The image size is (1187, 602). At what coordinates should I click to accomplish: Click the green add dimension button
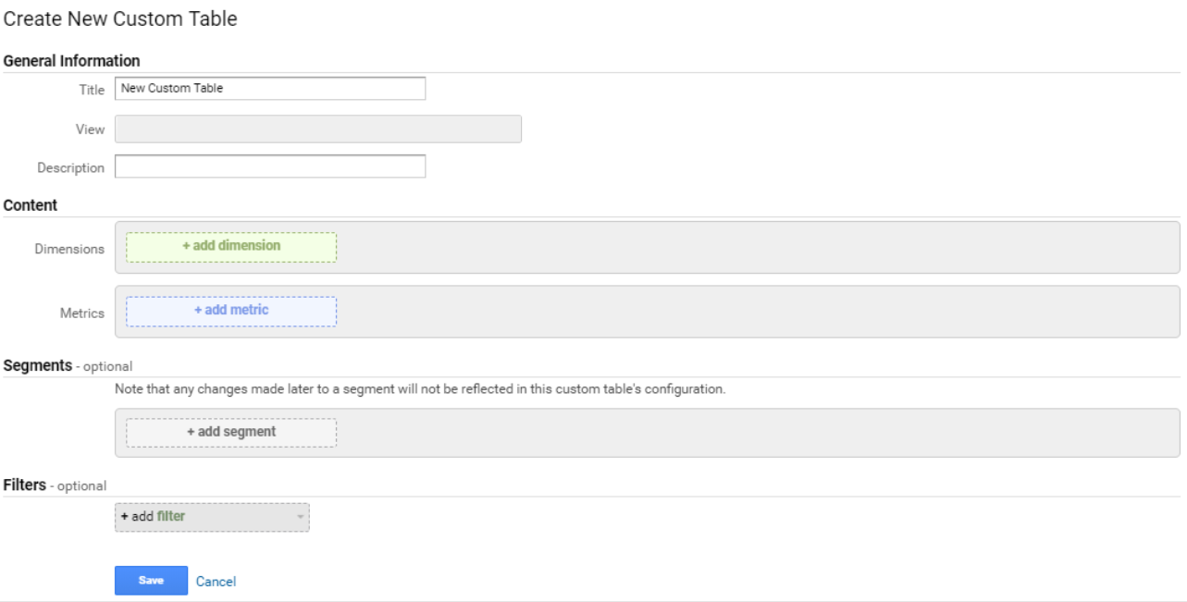(231, 247)
